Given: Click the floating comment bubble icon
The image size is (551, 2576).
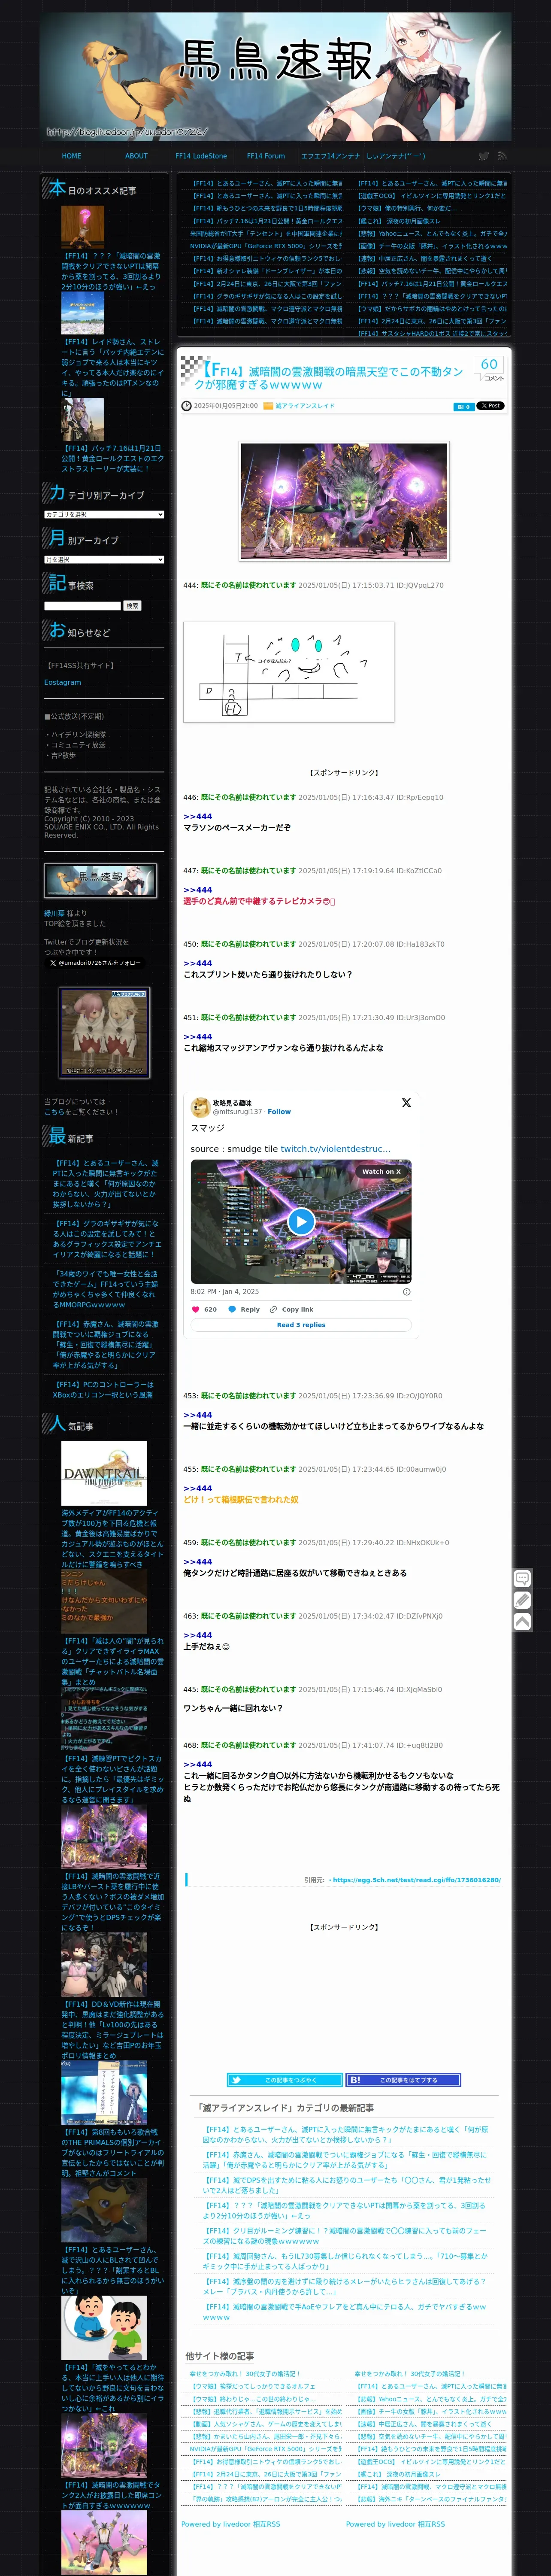Looking at the screenshot, I should click(x=522, y=1579).
